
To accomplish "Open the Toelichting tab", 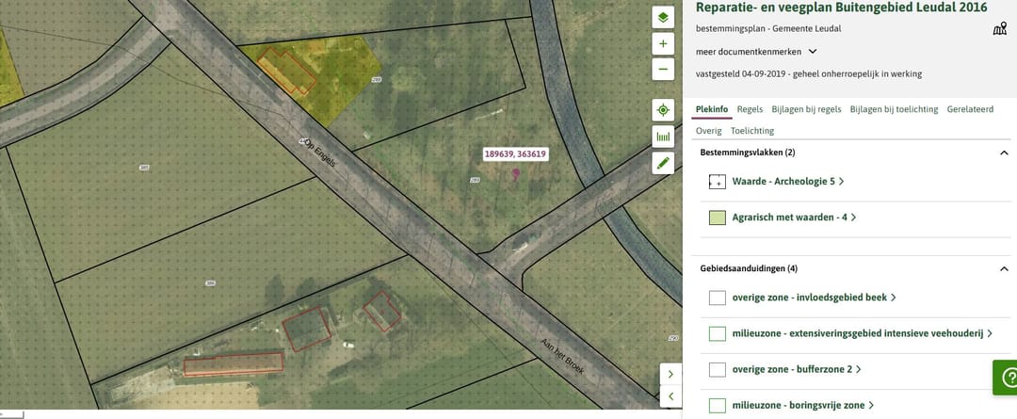I will tap(751, 131).
